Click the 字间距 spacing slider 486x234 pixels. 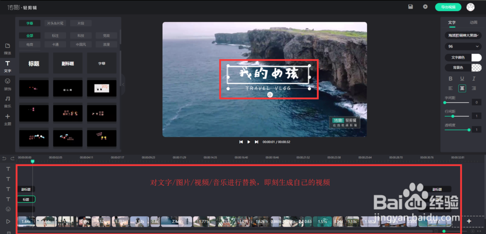[457, 102]
